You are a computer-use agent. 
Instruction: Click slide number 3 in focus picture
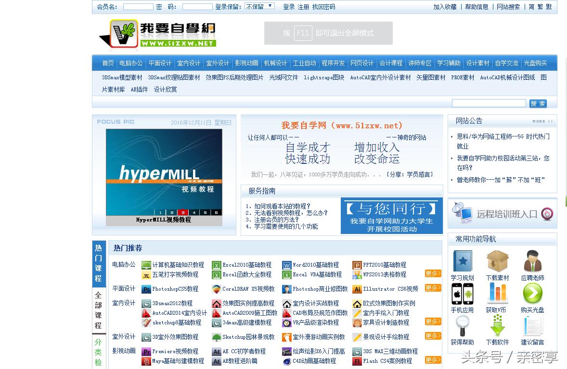point(183,212)
